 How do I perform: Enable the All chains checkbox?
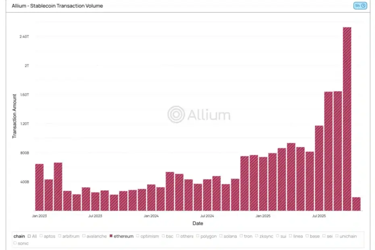[29, 236]
